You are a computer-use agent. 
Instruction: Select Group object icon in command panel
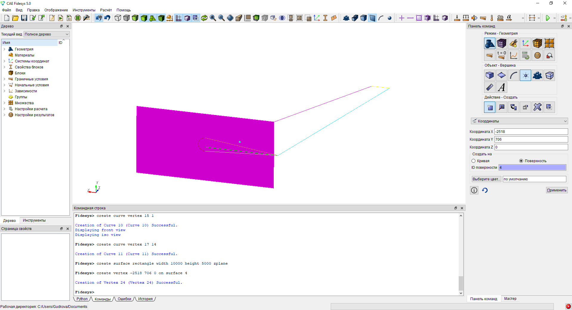point(537,75)
